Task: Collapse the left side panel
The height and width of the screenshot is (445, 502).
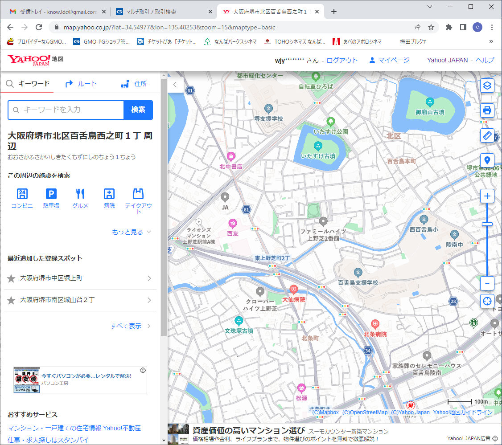Action: [x=175, y=84]
